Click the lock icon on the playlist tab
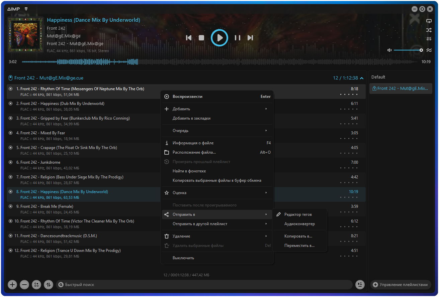The height and width of the screenshot is (297, 439). (374, 89)
